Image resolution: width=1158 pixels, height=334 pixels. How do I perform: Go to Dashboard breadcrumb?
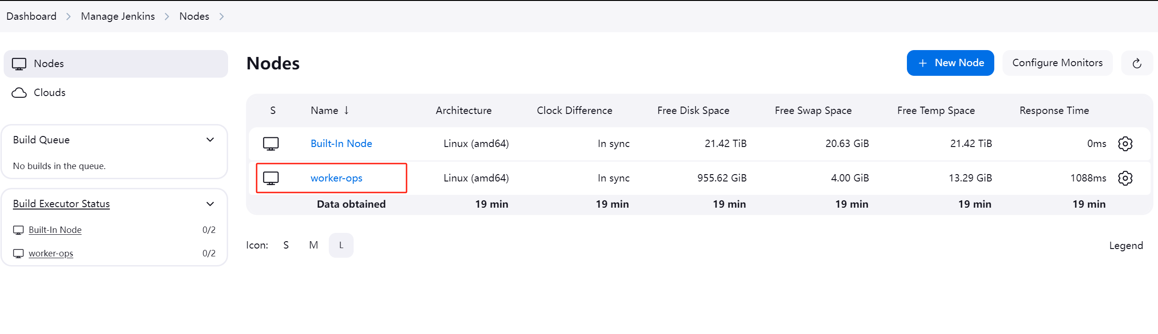tap(31, 17)
